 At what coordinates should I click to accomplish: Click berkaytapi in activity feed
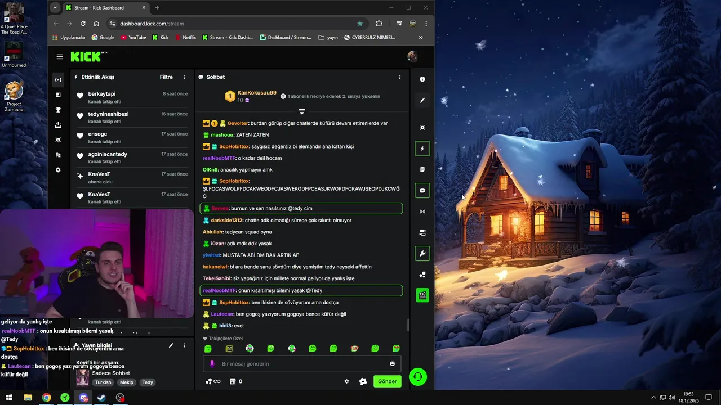point(102,94)
